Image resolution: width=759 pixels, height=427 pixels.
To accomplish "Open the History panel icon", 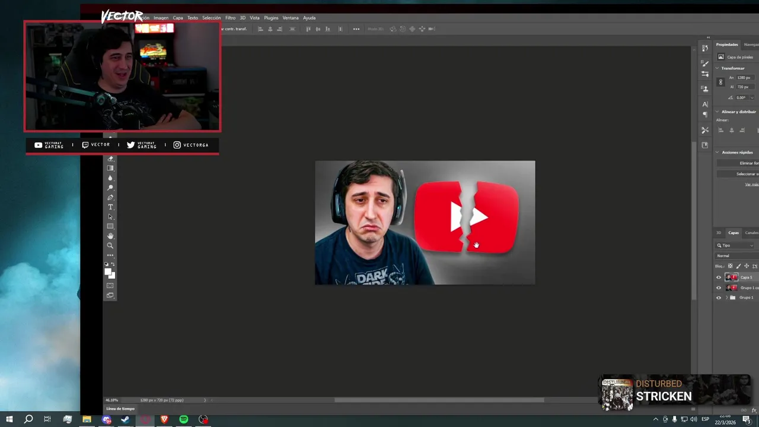I will pos(705,48).
